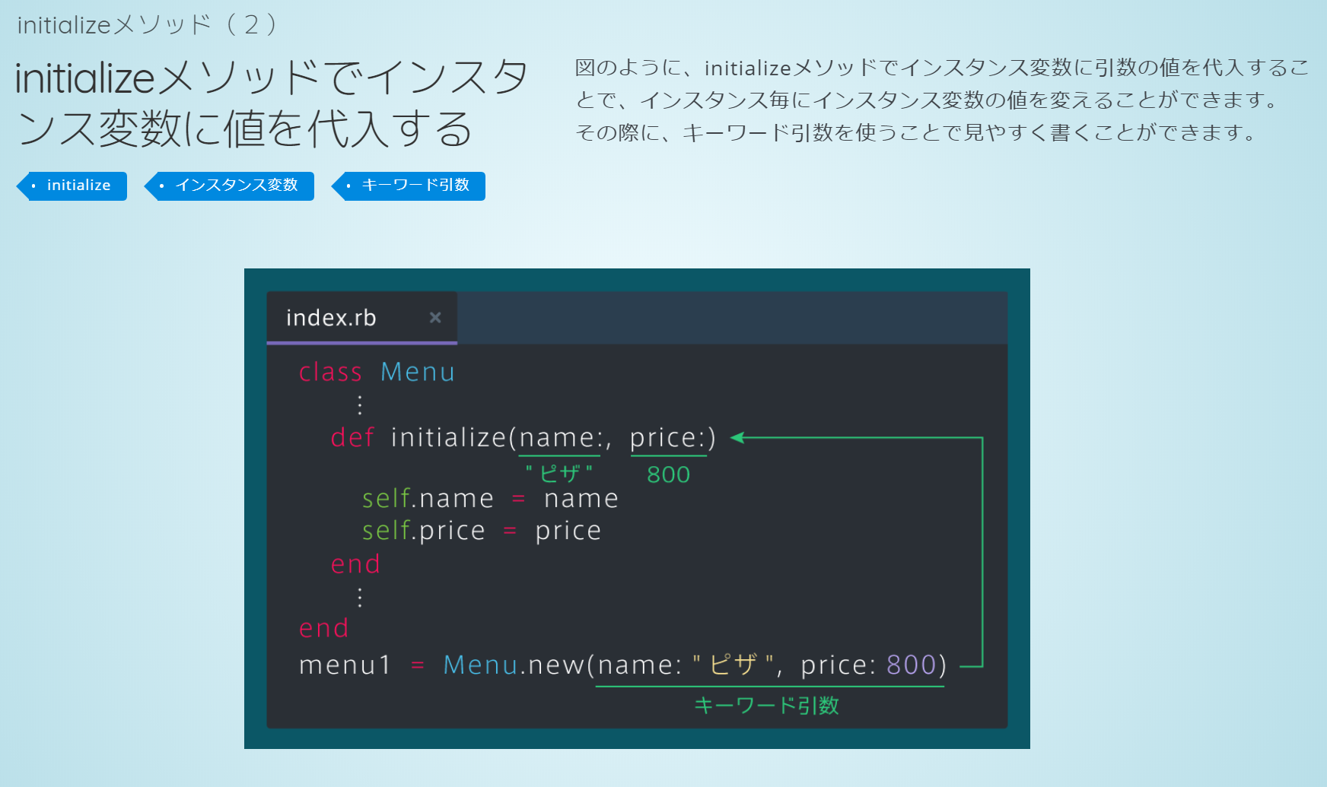Click the pink 'class' keyword in the code
Viewport: 1327px width, 787px height.
330,372
